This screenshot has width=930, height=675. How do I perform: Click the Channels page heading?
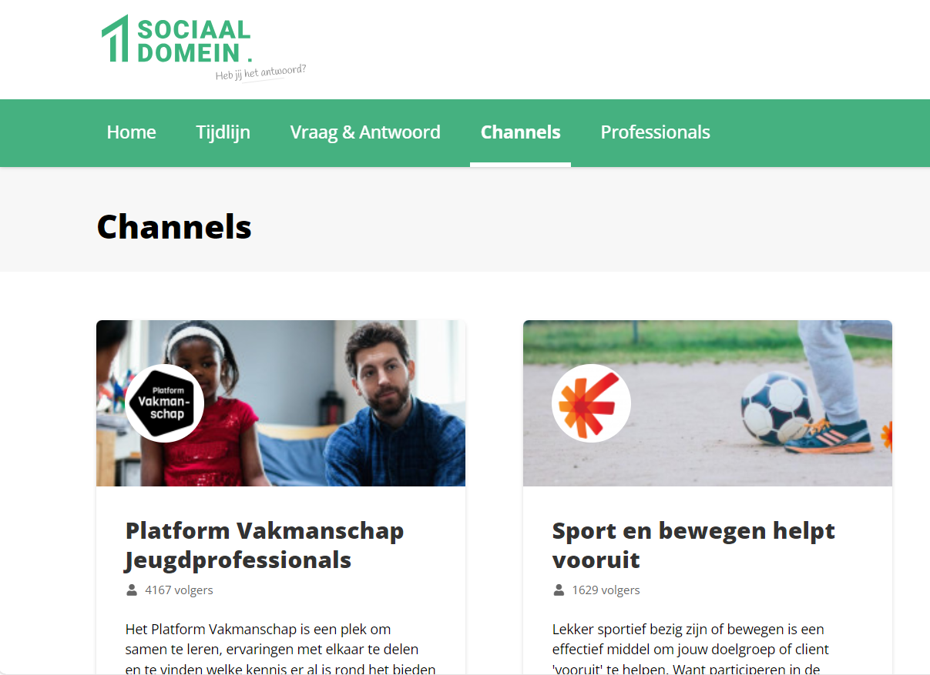(x=174, y=226)
